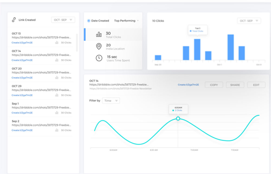The width and height of the screenshot is (271, 174).
Task: Click the OCT 20 link entry URL
Action: click(41, 72)
